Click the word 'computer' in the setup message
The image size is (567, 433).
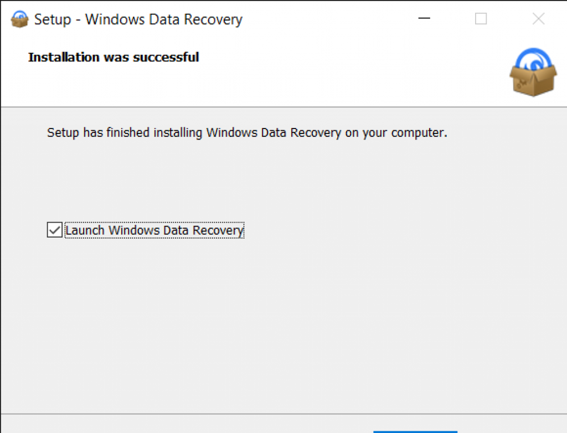click(x=417, y=133)
